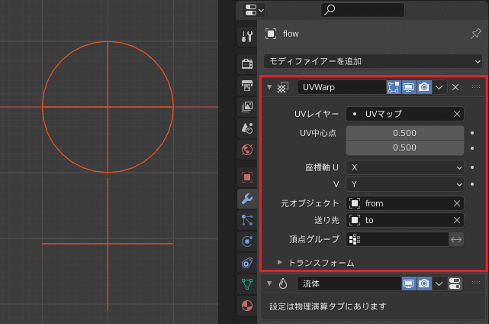Collapse the 流体 modifier panel
Image resolution: width=489 pixels, height=324 pixels.
click(x=269, y=283)
